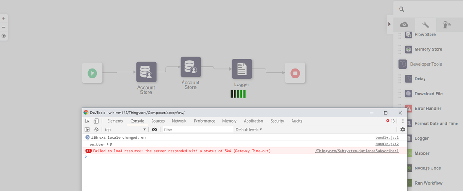Click the live expression eye icon
The width and height of the screenshot is (463, 191).
(x=154, y=130)
